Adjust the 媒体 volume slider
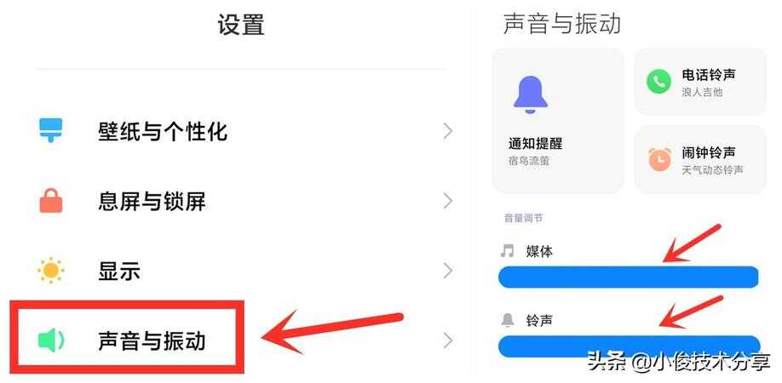This screenshot has height=383, width=782. pos(629,277)
